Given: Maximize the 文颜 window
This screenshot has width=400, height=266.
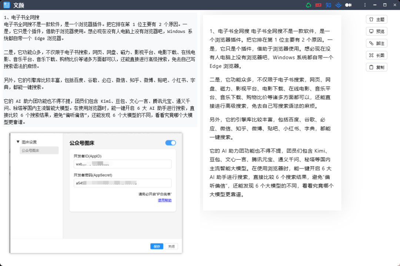Looking at the screenshot, I should [385, 5].
